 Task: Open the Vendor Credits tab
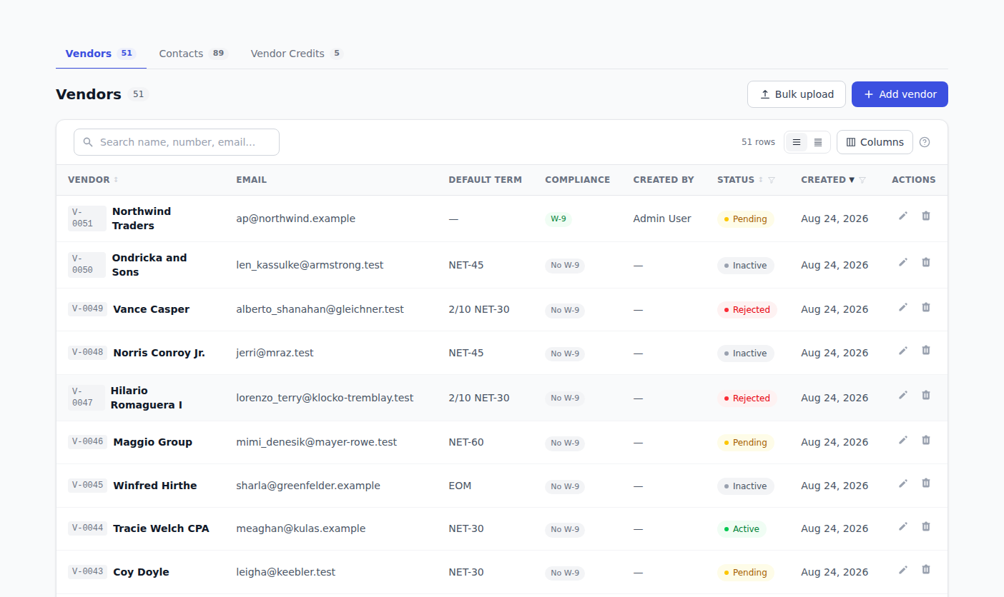coord(296,54)
